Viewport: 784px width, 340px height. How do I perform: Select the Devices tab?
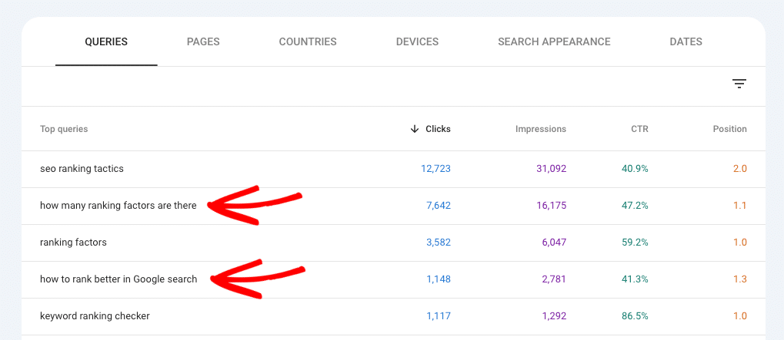click(417, 42)
